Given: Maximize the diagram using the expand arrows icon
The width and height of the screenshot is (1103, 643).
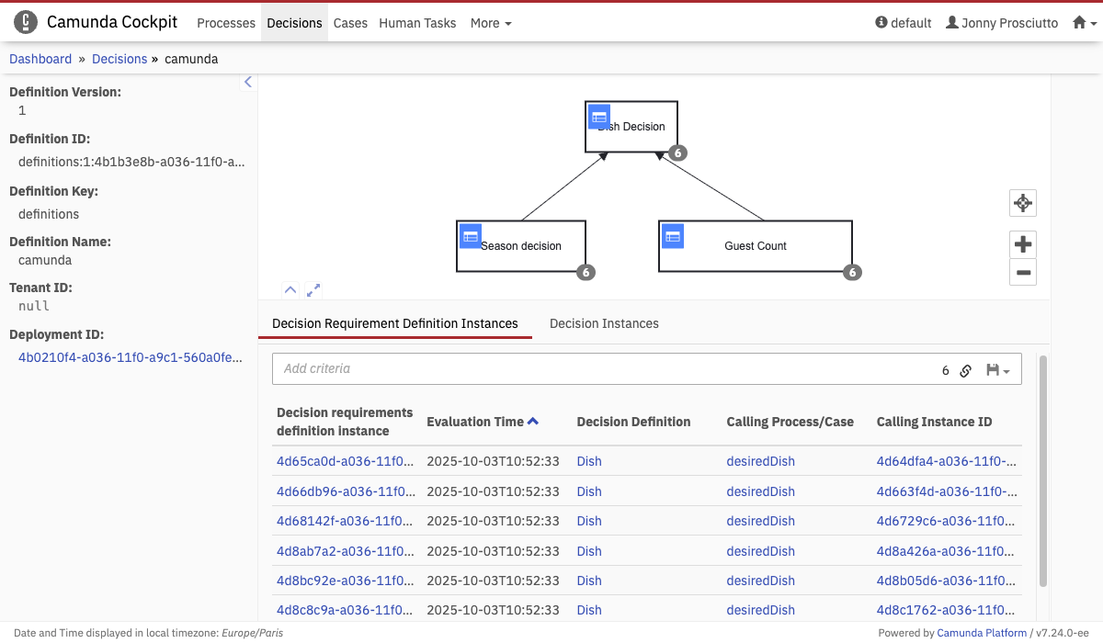Looking at the screenshot, I should coord(313,289).
